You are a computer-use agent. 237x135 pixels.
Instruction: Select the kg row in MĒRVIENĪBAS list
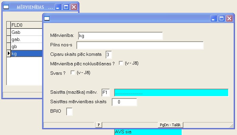26,54
